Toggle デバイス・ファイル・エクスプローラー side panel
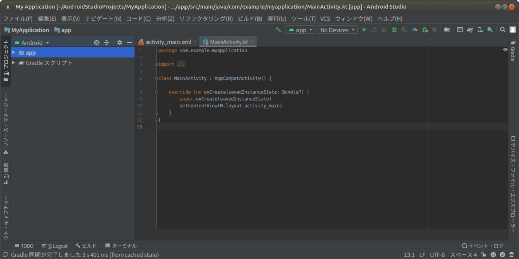The height and width of the screenshot is (259, 519). click(513, 184)
